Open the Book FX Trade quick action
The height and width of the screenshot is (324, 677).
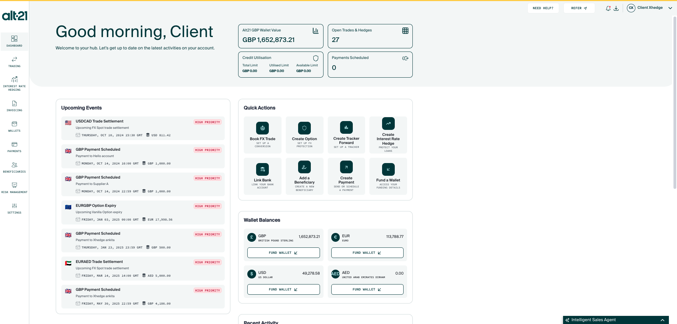click(262, 135)
